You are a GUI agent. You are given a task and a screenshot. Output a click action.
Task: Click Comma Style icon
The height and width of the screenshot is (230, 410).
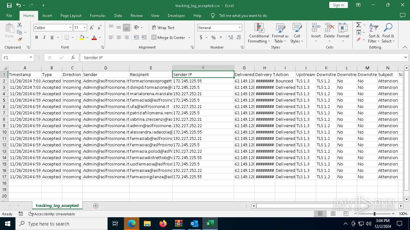[221, 37]
